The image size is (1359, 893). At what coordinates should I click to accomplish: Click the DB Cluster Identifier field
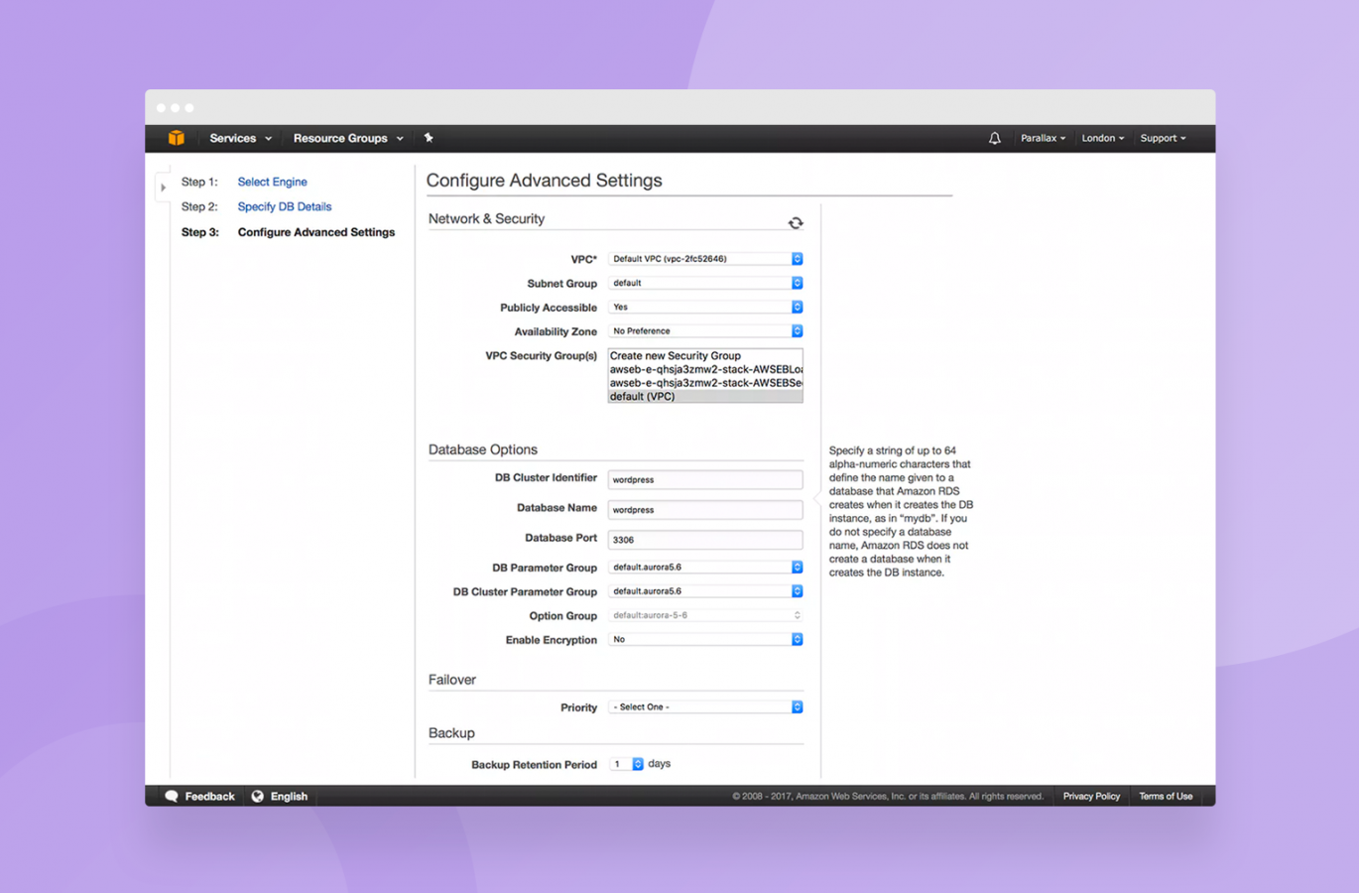(x=705, y=479)
